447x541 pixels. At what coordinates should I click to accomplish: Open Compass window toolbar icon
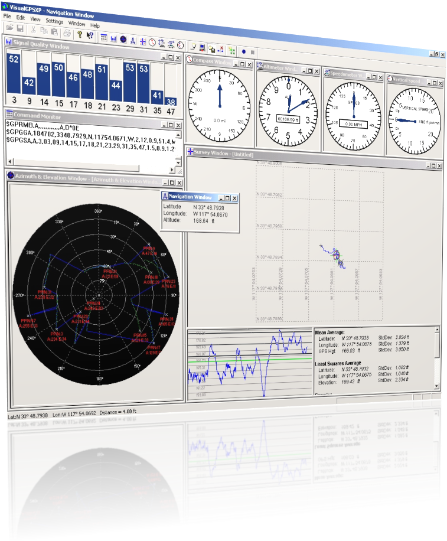point(152,42)
